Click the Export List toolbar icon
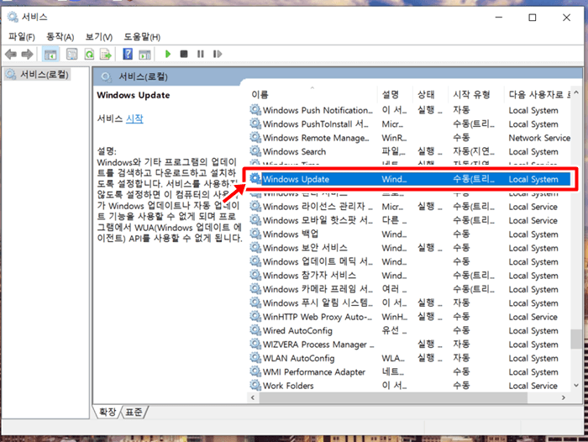Image resolution: width=588 pixels, height=442 pixels. tap(106, 55)
